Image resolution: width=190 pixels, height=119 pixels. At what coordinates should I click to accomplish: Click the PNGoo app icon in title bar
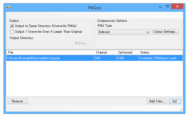[x=8, y=7]
